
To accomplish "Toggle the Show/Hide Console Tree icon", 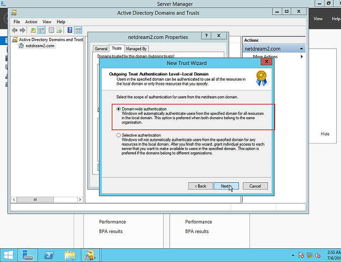I will (41, 30).
